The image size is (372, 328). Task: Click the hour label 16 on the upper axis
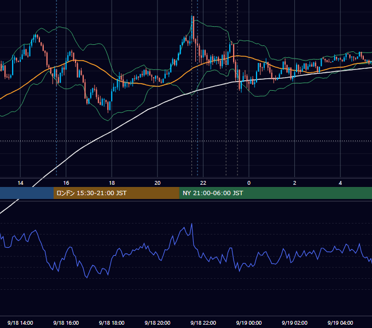coord(66,183)
